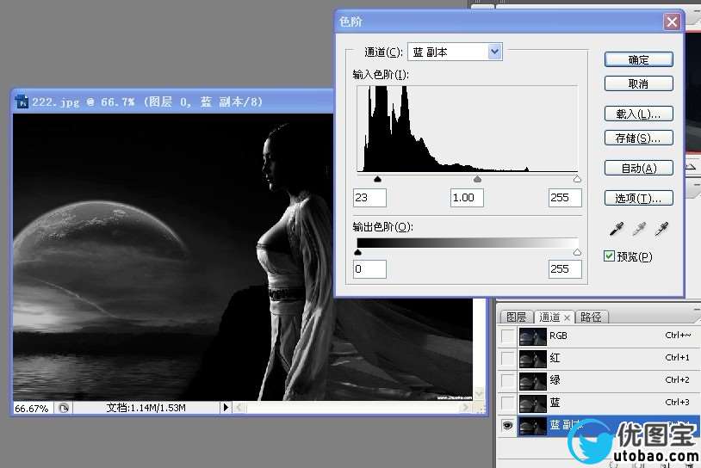Select the 红 channel thumbnail

coord(532,359)
